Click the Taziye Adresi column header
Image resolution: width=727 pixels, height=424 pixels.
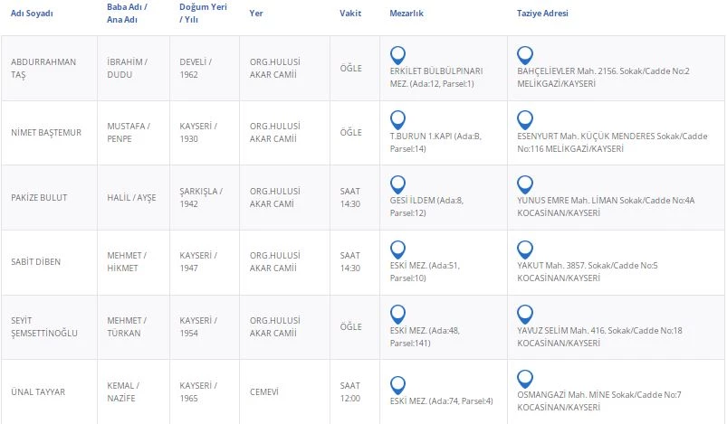coord(542,14)
